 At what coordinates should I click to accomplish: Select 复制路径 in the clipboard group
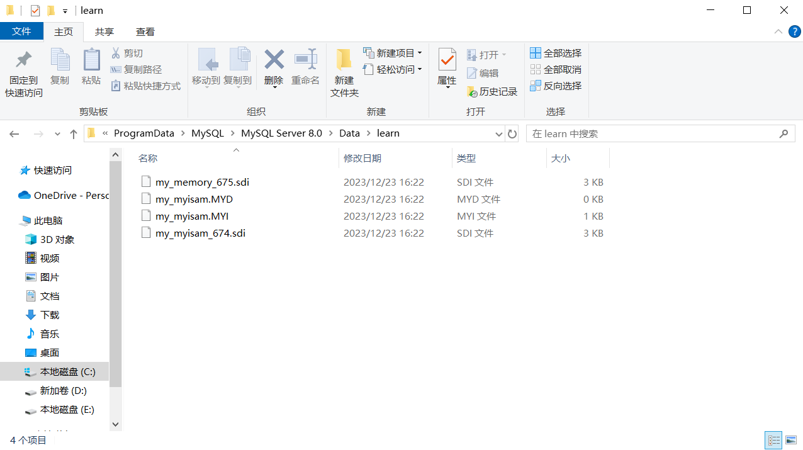coord(136,70)
